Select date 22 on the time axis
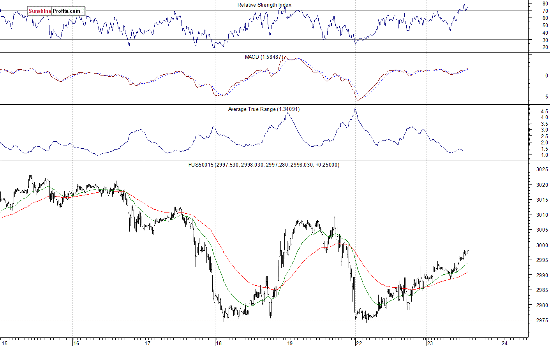 pos(359,343)
